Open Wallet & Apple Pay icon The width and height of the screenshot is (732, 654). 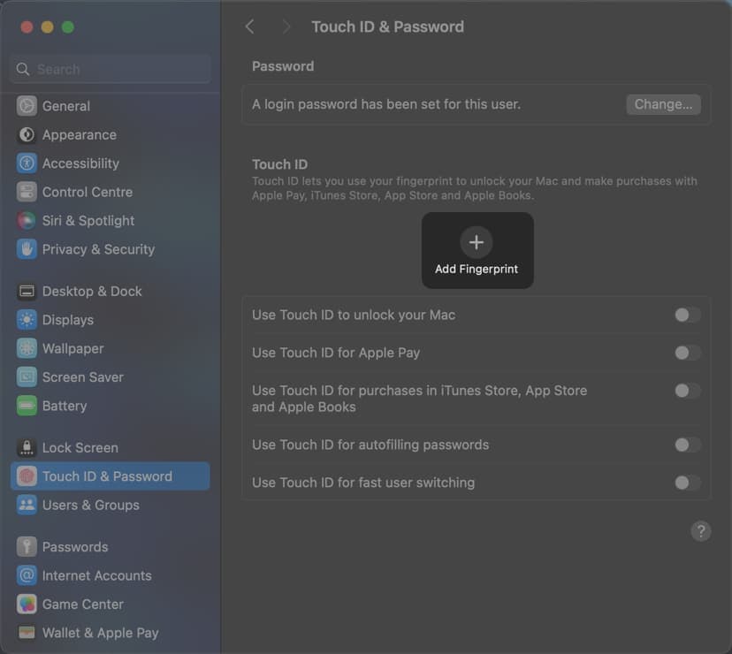click(27, 633)
